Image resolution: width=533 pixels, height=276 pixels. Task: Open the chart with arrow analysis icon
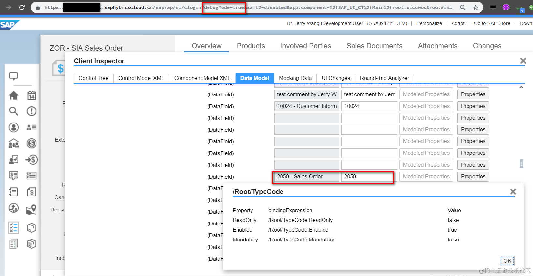(x=14, y=208)
